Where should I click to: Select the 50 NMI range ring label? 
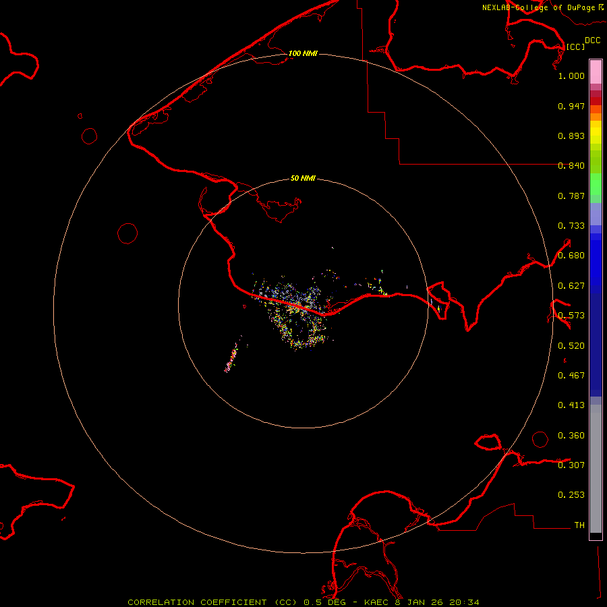pos(303,179)
